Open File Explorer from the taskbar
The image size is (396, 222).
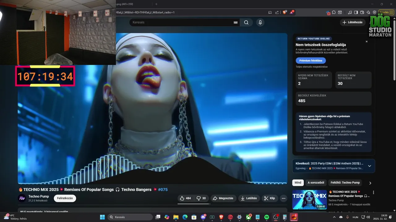176,217
